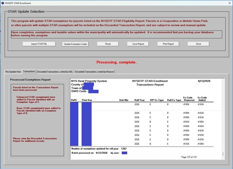Viewport: 233px width, 169px height.
Task: Click the Processing, complete. status message
Action: (116, 62)
